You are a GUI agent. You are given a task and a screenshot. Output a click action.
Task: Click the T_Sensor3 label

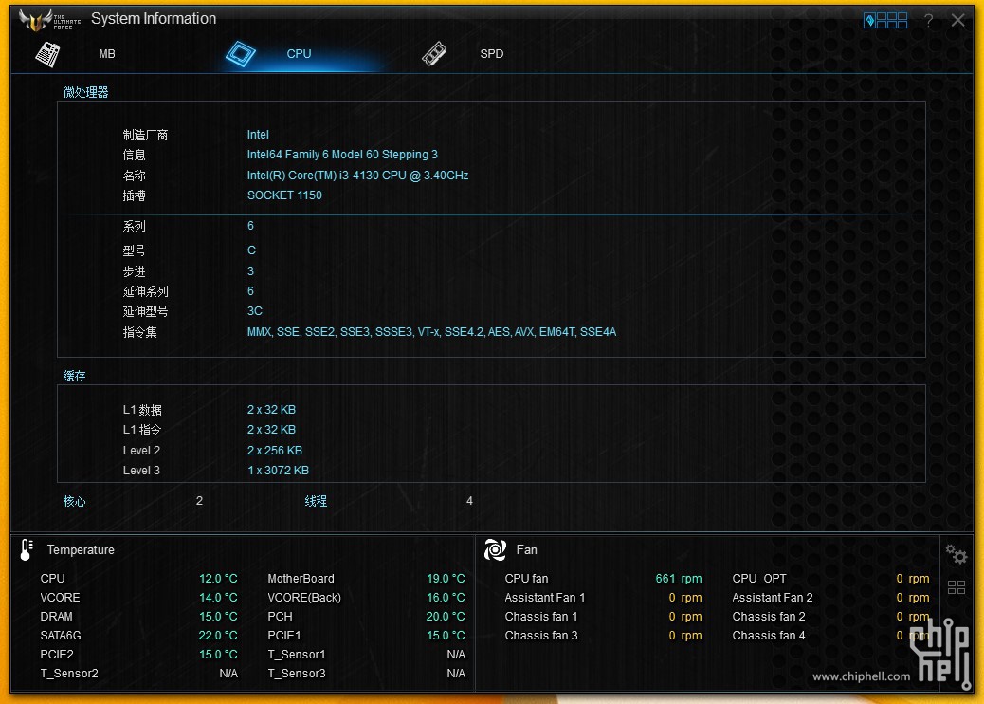point(296,674)
